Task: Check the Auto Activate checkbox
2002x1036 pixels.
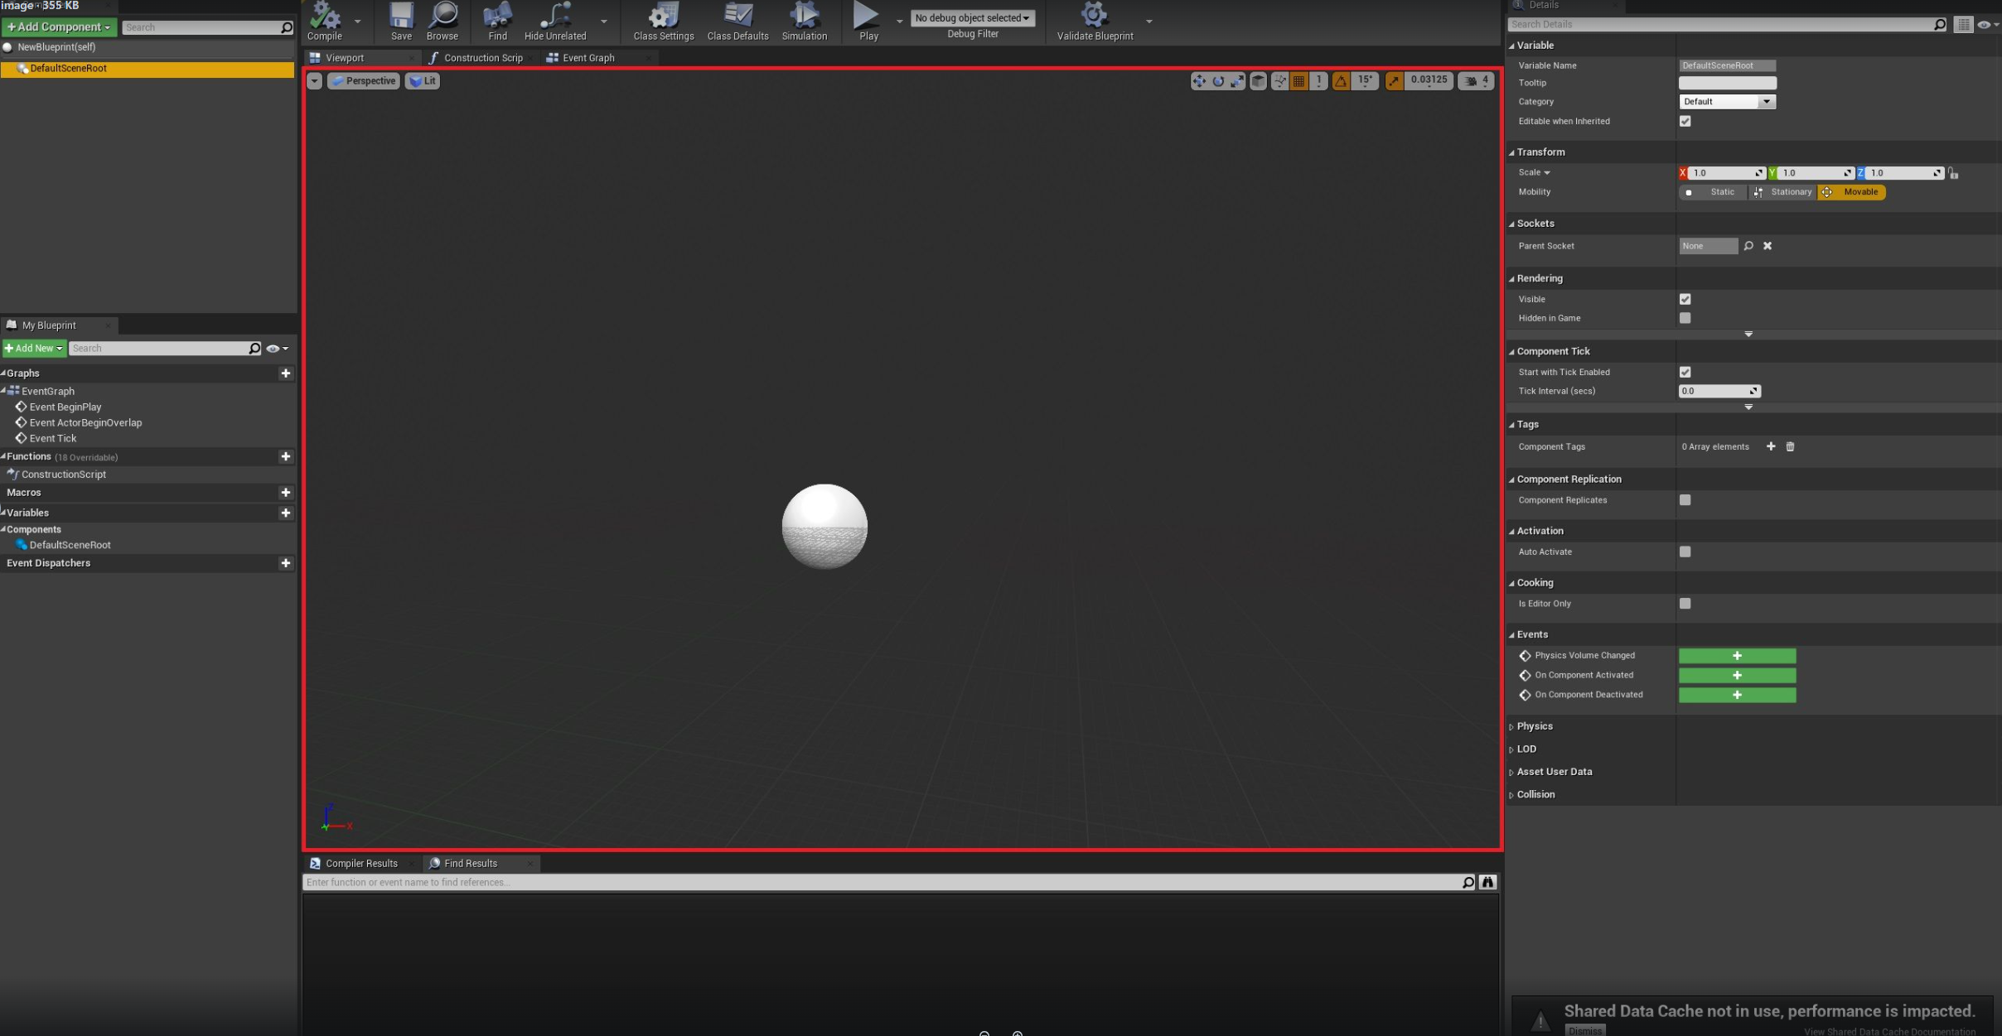Action: click(1685, 552)
